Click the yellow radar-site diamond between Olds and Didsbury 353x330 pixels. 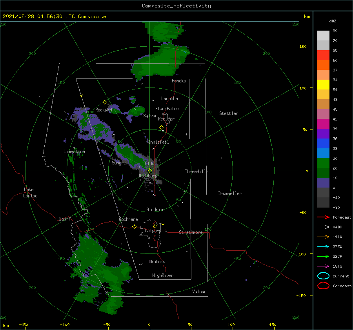tap(150, 171)
